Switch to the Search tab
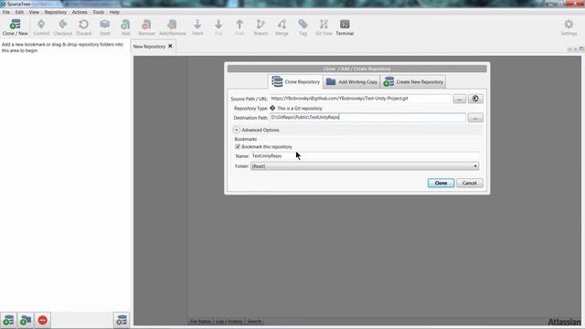585x329 pixels. 254,321
